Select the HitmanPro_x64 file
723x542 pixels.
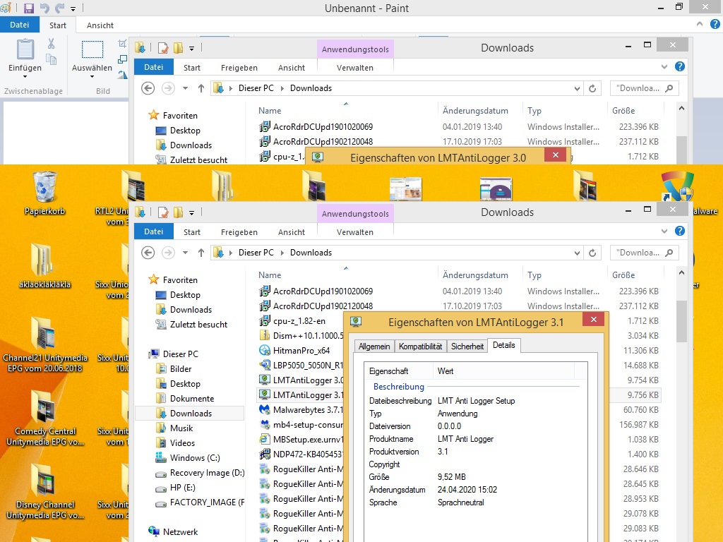(301, 351)
